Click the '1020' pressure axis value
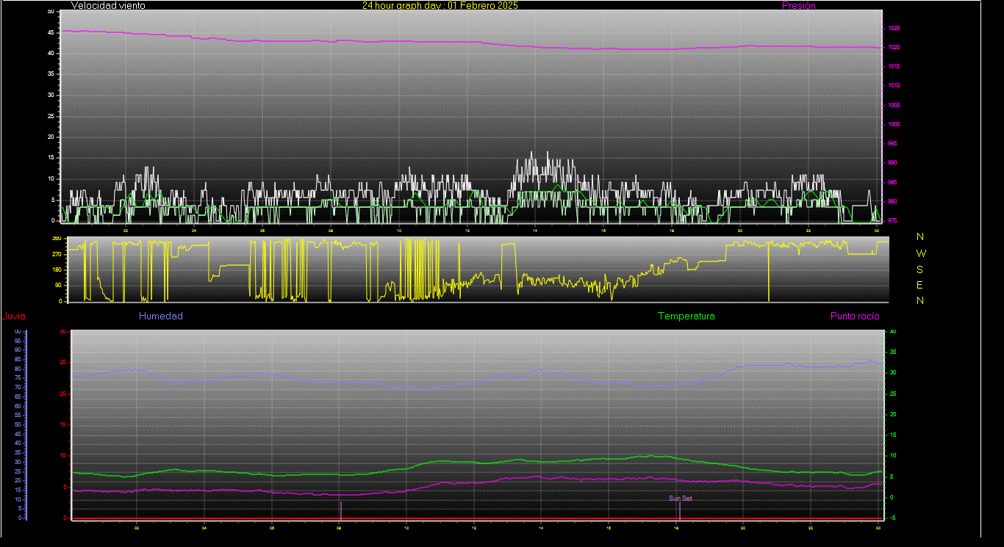 click(894, 48)
